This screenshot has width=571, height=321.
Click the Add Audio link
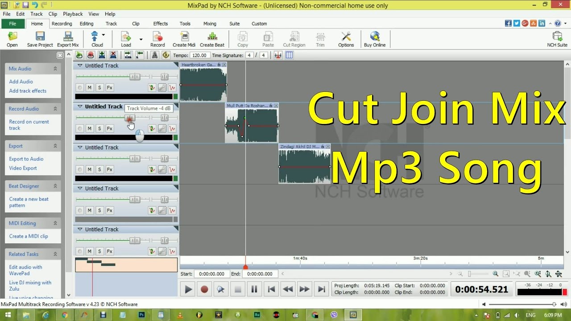click(21, 82)
